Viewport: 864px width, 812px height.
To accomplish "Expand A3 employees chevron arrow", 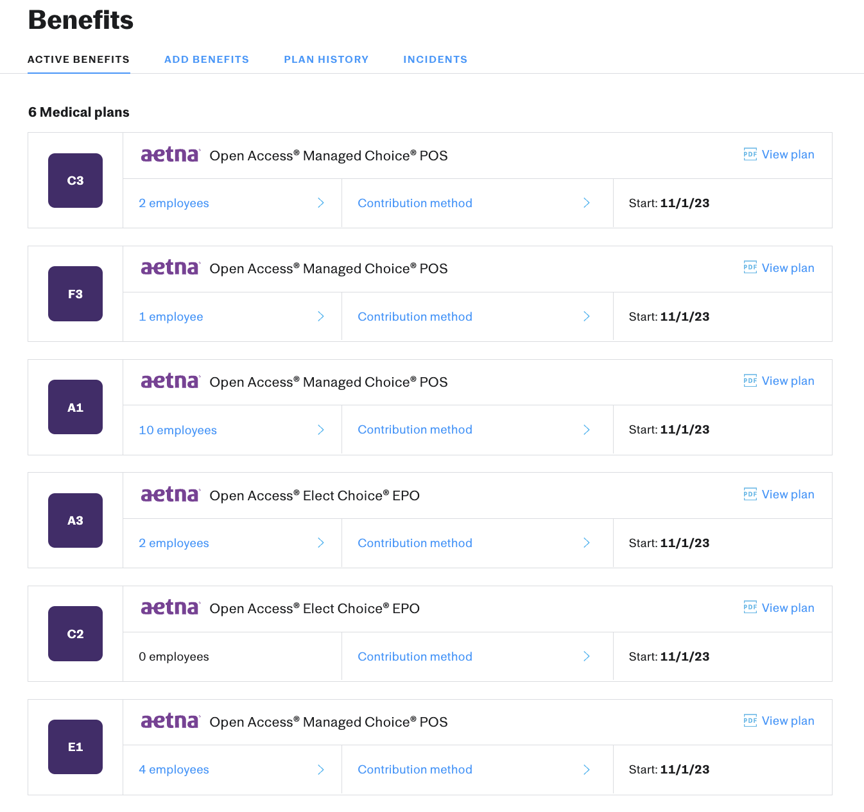I will pos(321,543).
